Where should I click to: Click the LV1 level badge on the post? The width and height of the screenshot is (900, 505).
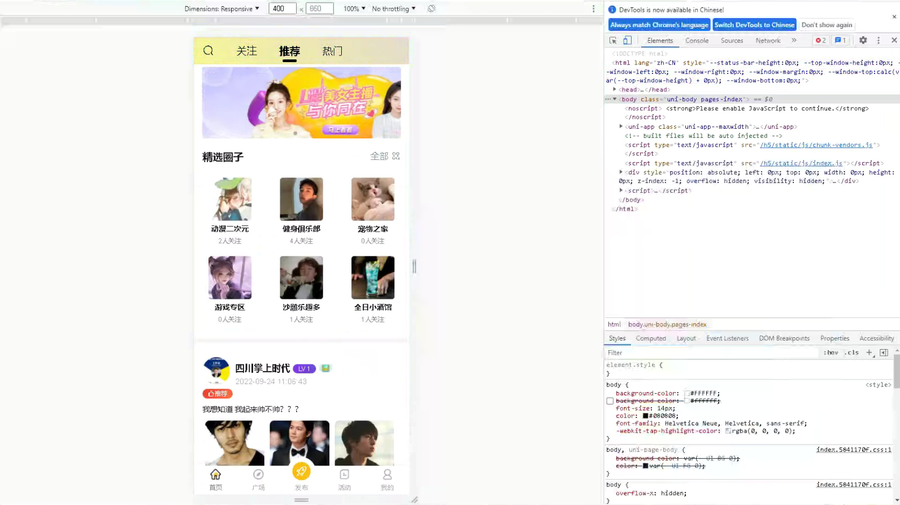[x=304, y=368]
